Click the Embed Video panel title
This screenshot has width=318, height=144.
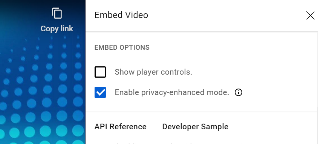121,15
